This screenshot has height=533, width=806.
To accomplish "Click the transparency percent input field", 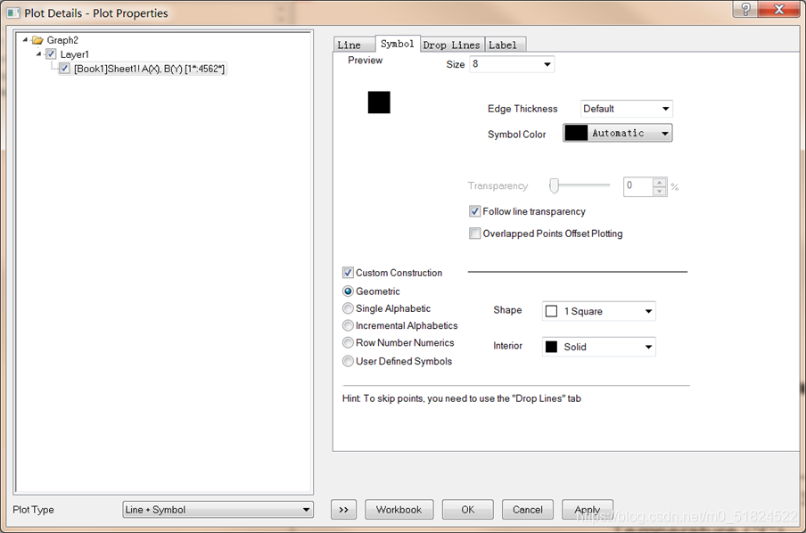I will pos(637,186).
